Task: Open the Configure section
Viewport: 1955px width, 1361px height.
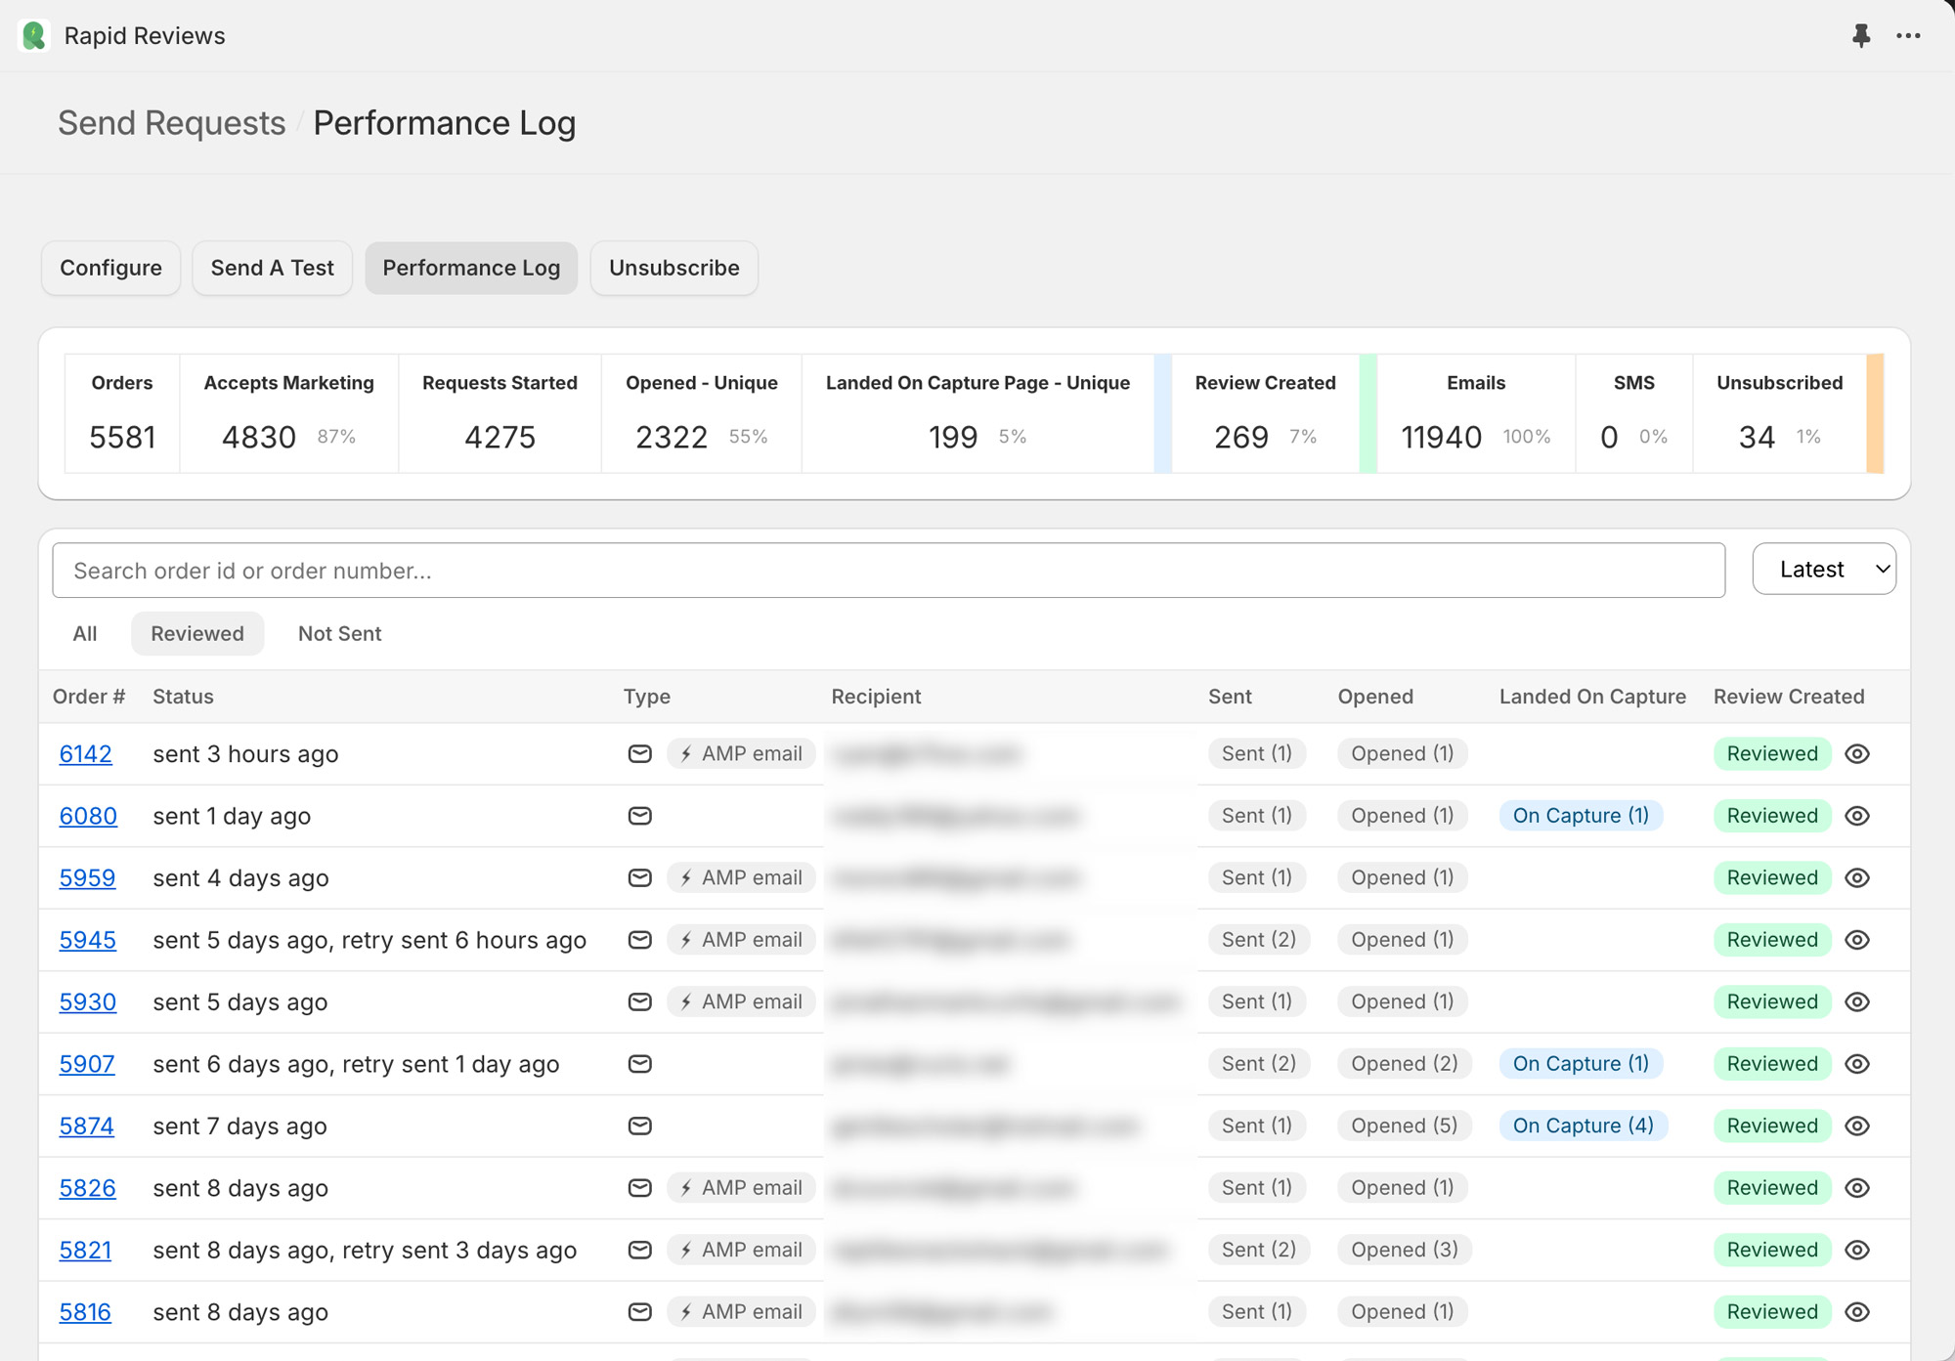Action: click(110, 268)
